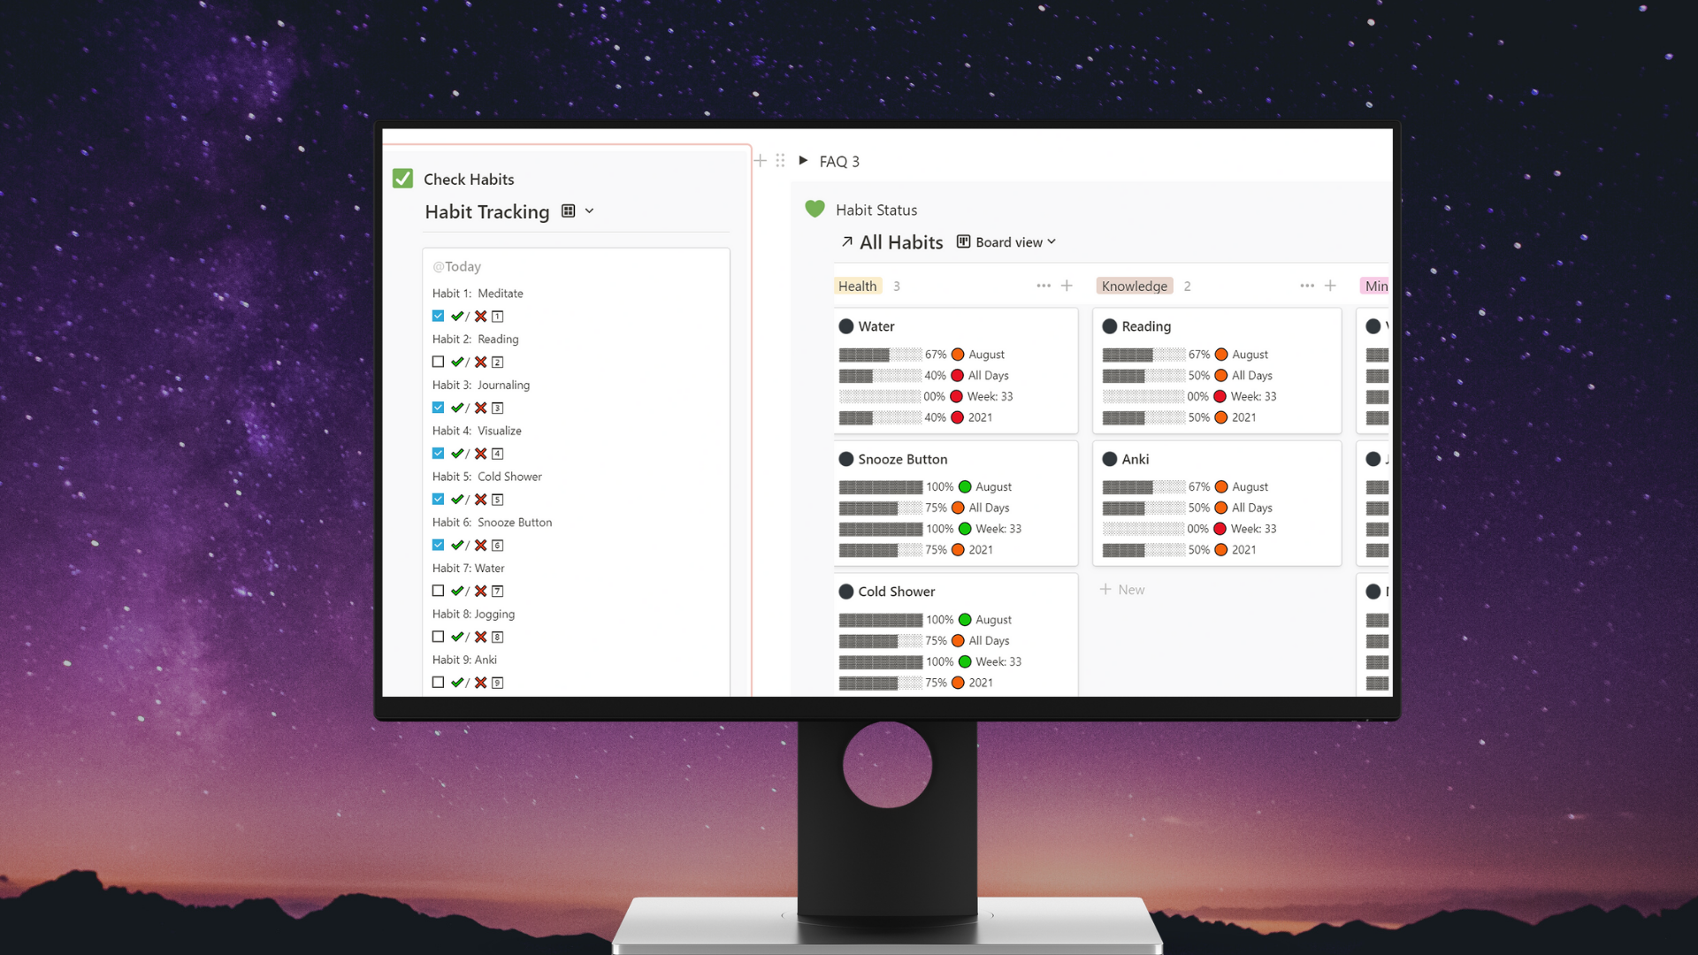Uncheck the Habit 1: Meditate checkbox
The image size is (1698, 955).
(438, 316)
